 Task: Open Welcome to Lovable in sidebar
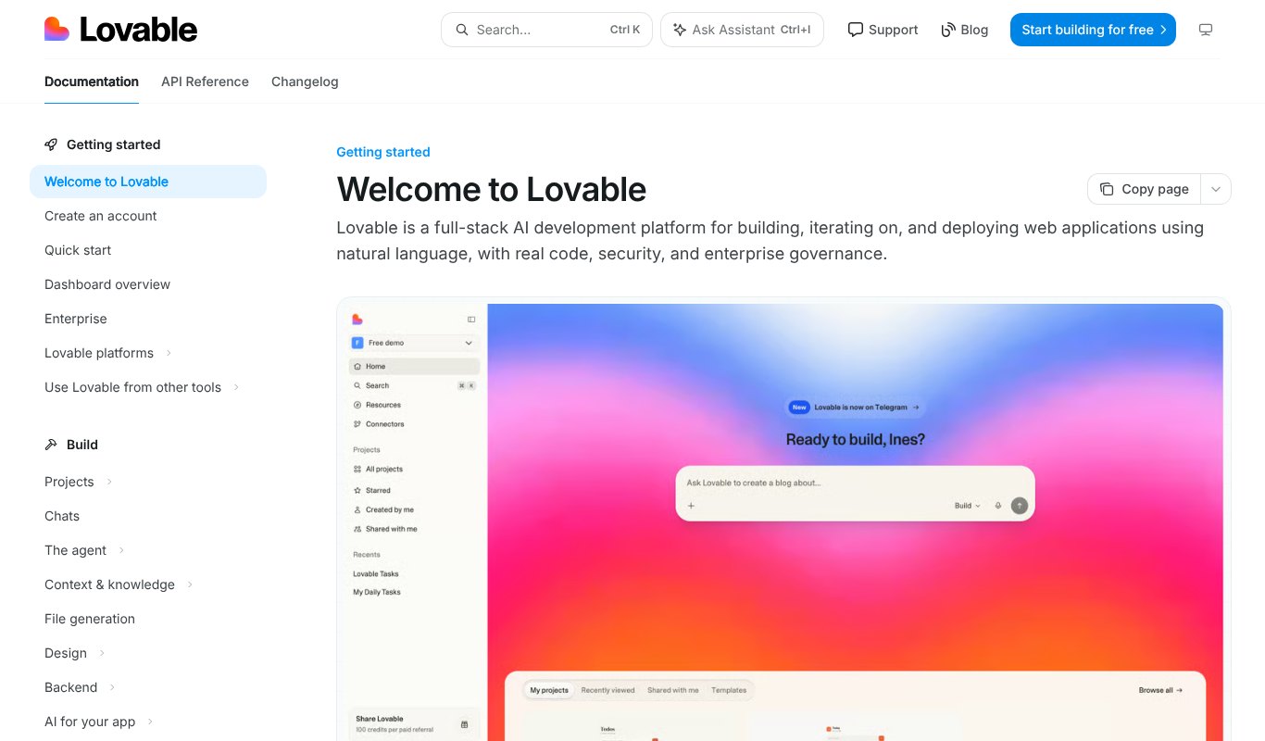click(x=148, y=182)
